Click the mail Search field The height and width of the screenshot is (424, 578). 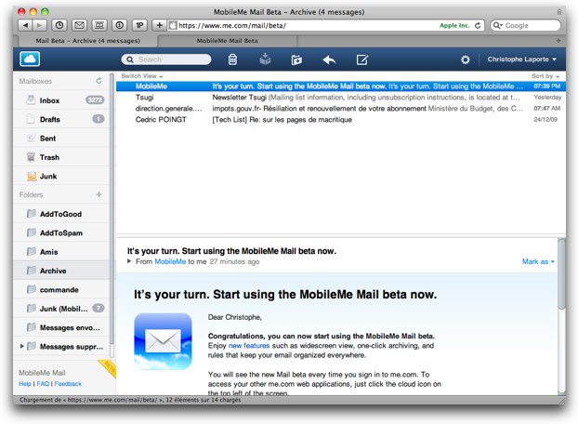coord(166,60)
